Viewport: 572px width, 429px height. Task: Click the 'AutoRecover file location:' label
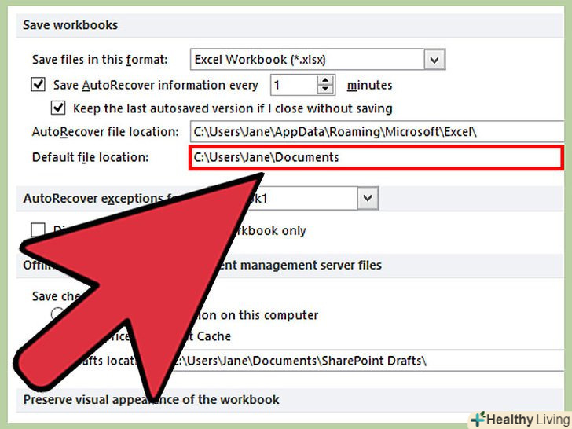point(105,132)
